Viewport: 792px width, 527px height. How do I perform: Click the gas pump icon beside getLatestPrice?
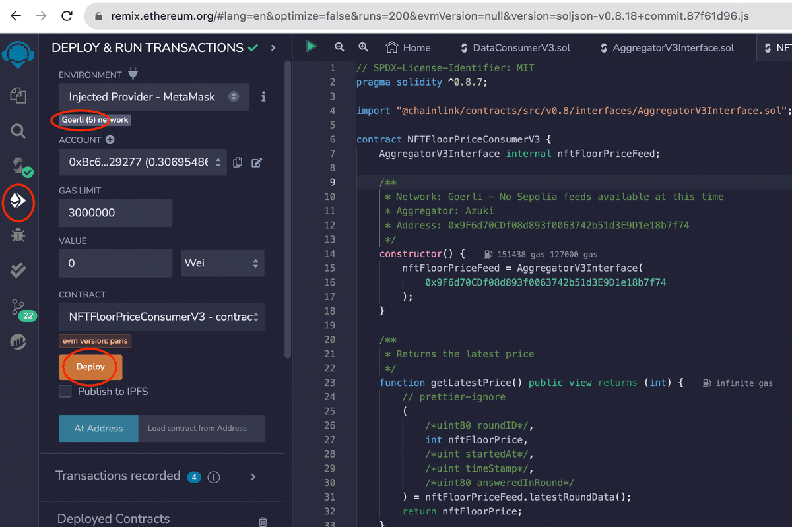pos(707,383)
